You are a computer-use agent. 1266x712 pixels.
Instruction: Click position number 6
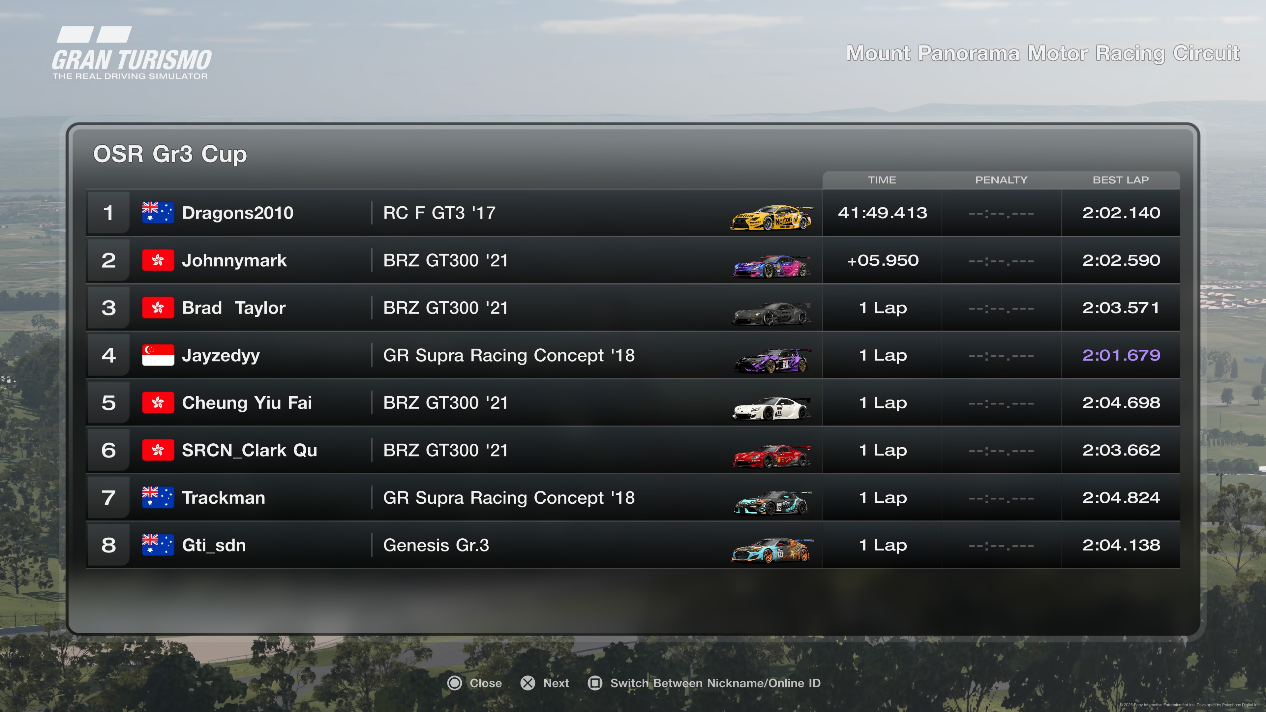(x=108, y=450)
